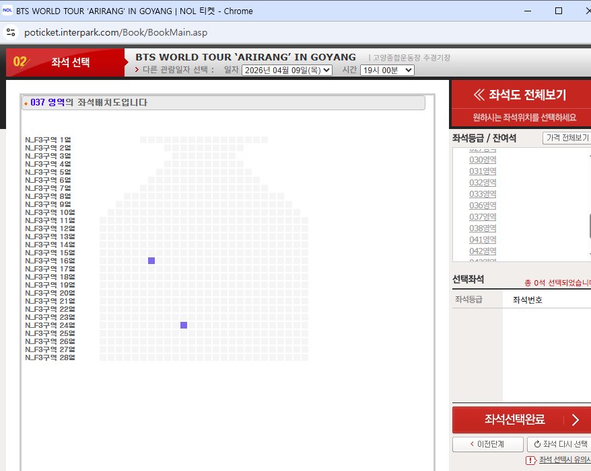Click the refresh icon on 좌석 다시 선택
Image resolution: width=591 pixels, height=471 pixels.
pos(537,444)
